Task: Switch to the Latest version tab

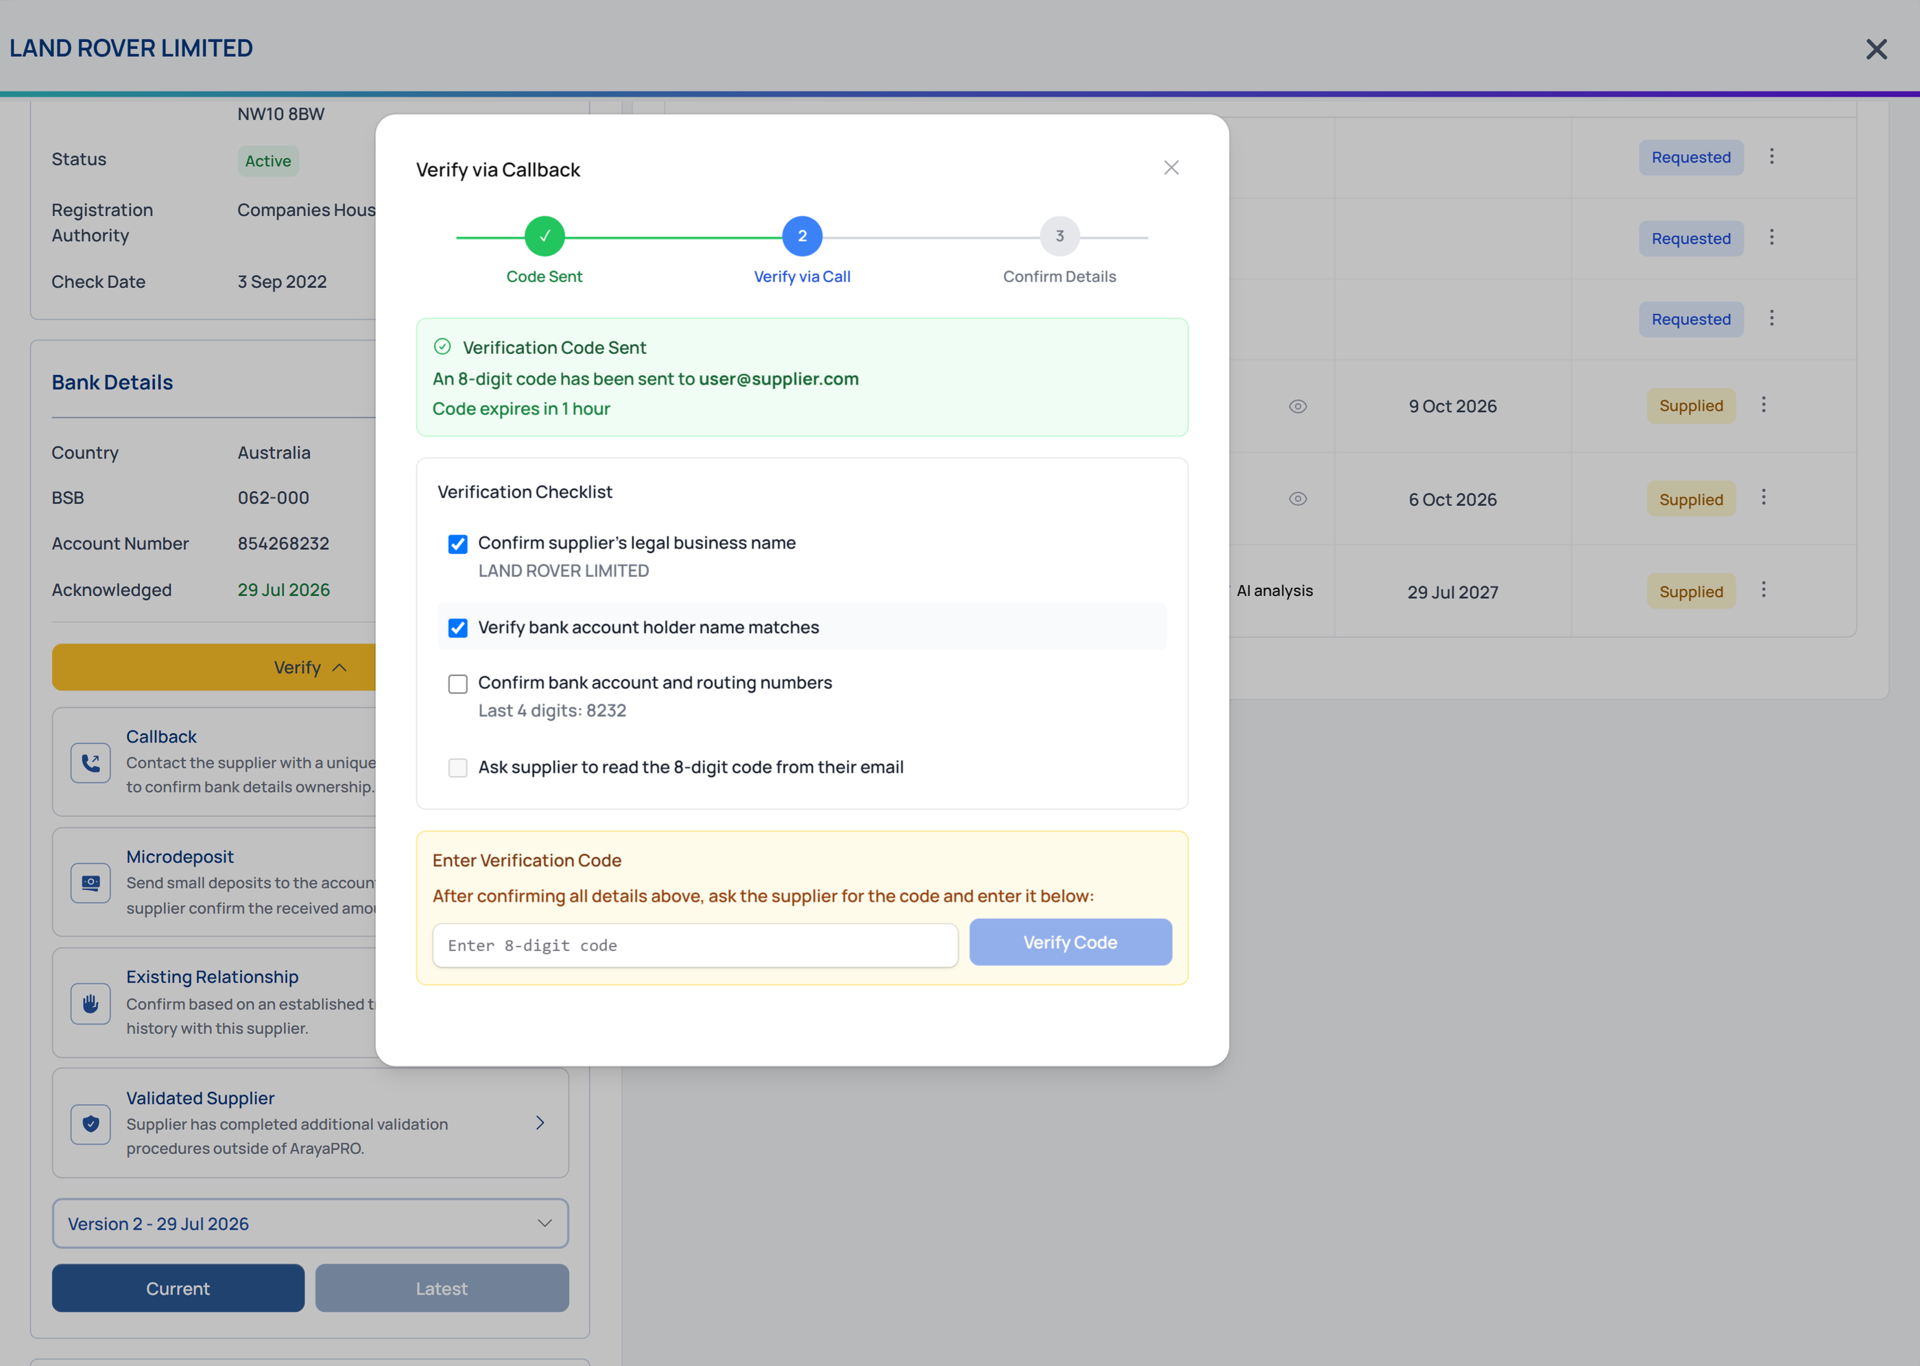Action: (x=442, y=1289)
